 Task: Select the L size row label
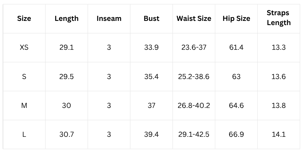(24, 134)
